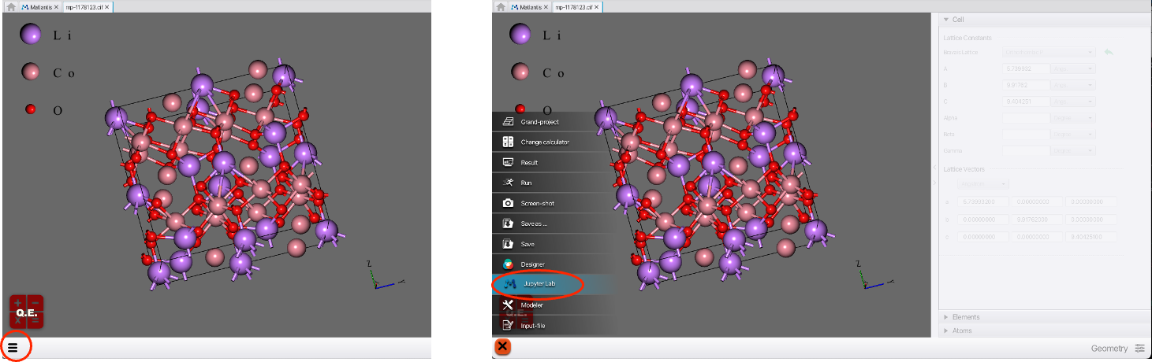Image resolution: width=1152 pixels, height=362 pixels.
Task: Click the green revert arrow beside Bravais Lattice
Action: (1108, 53)
